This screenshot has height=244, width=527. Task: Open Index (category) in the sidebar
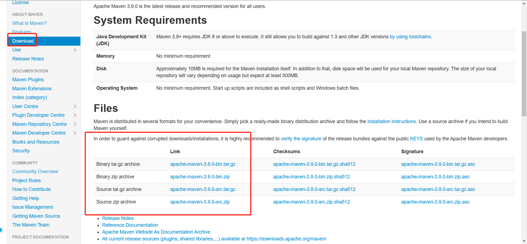point(30,97)
